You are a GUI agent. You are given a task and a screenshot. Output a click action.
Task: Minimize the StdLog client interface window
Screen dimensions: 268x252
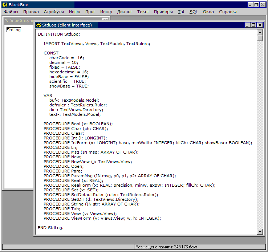247,25
